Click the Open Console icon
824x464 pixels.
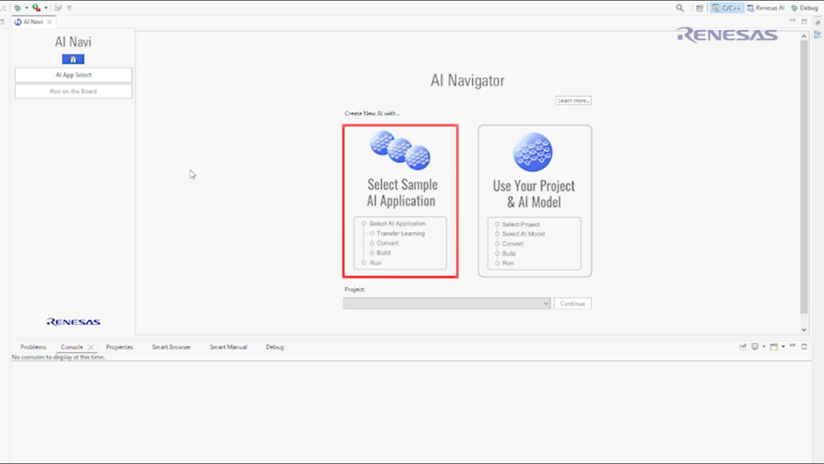click(x=774, y=346)
